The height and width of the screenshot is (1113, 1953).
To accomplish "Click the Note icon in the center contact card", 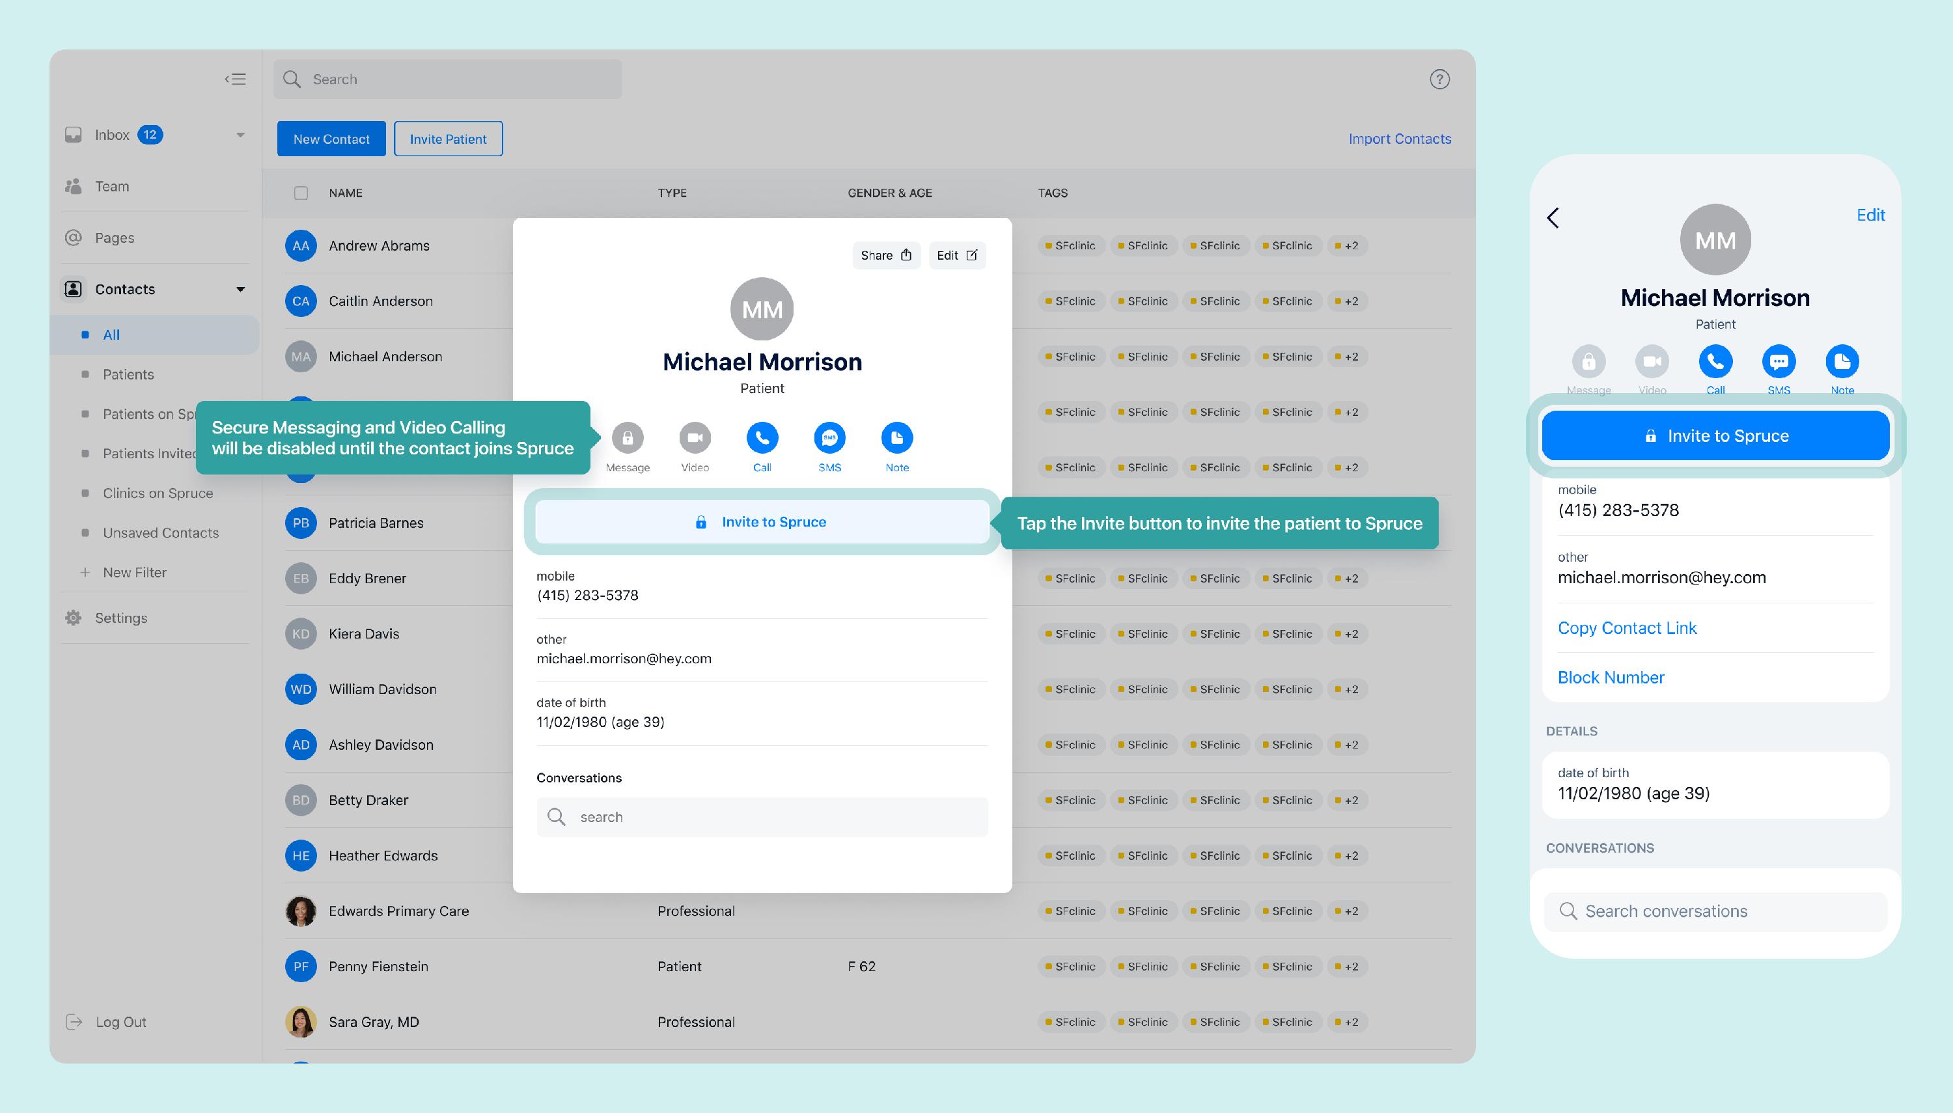I will tap(896, 438).
